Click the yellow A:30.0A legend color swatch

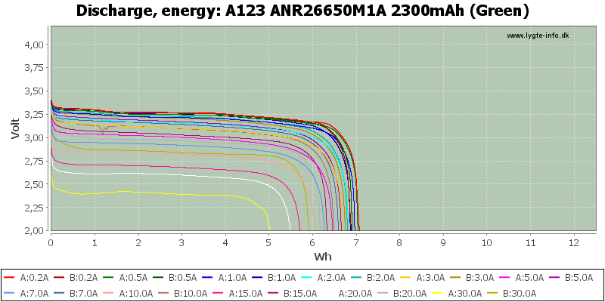pos(438,291)
